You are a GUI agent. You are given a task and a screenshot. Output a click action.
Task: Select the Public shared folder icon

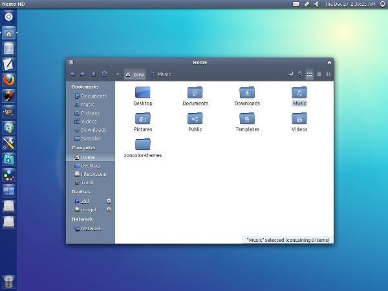[x=195, y=118]
